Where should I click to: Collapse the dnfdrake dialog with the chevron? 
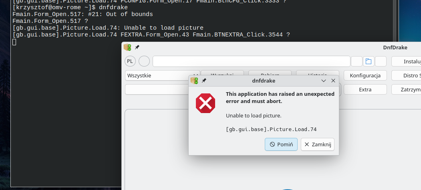point(324,81)
